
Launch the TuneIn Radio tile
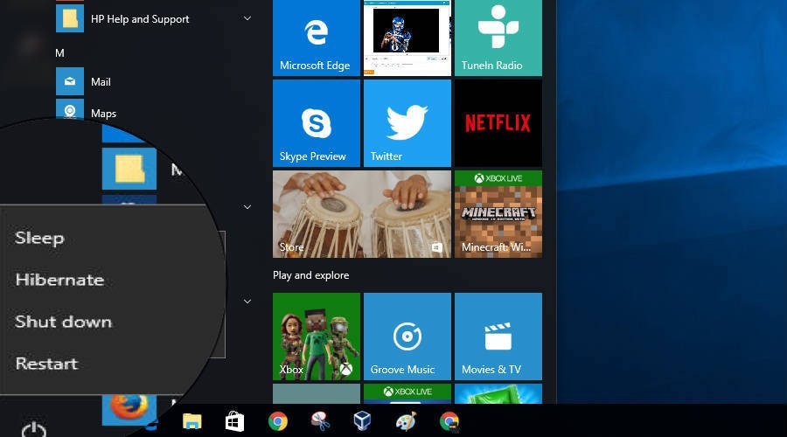(x=498, y=38)
